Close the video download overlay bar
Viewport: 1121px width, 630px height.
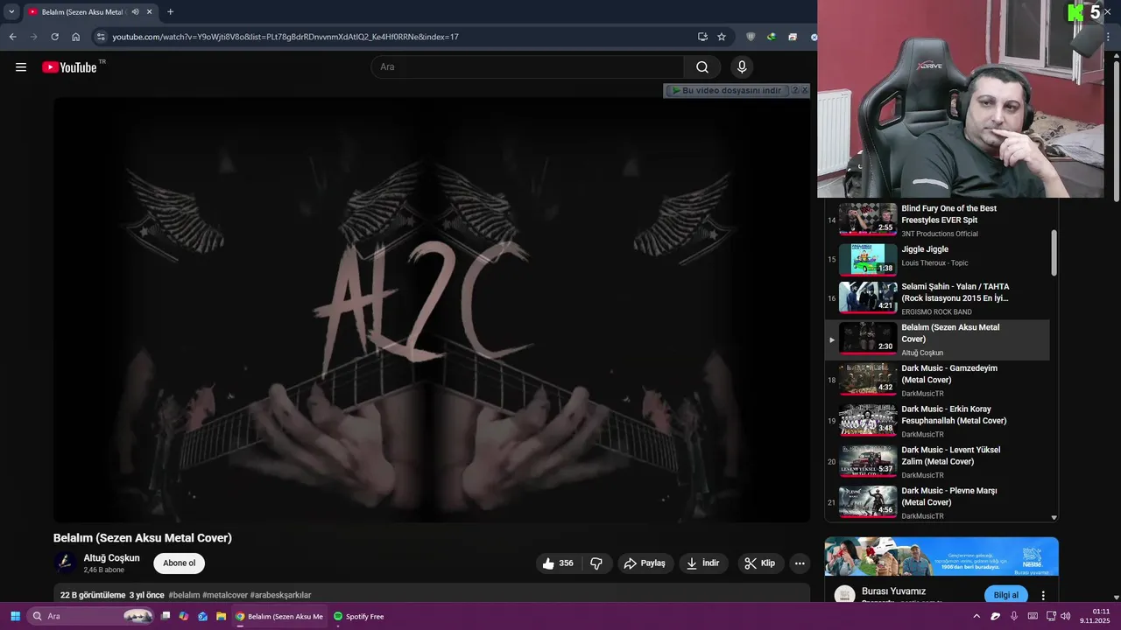tap(804, 90)
